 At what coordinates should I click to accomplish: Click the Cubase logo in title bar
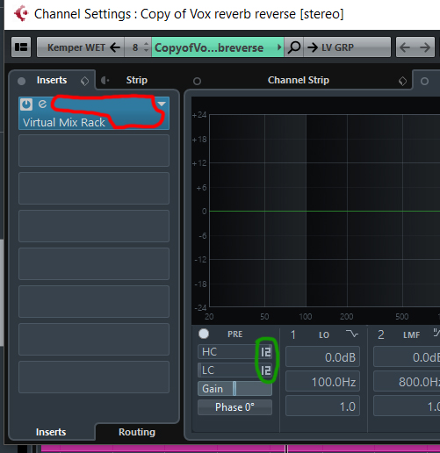21,14
